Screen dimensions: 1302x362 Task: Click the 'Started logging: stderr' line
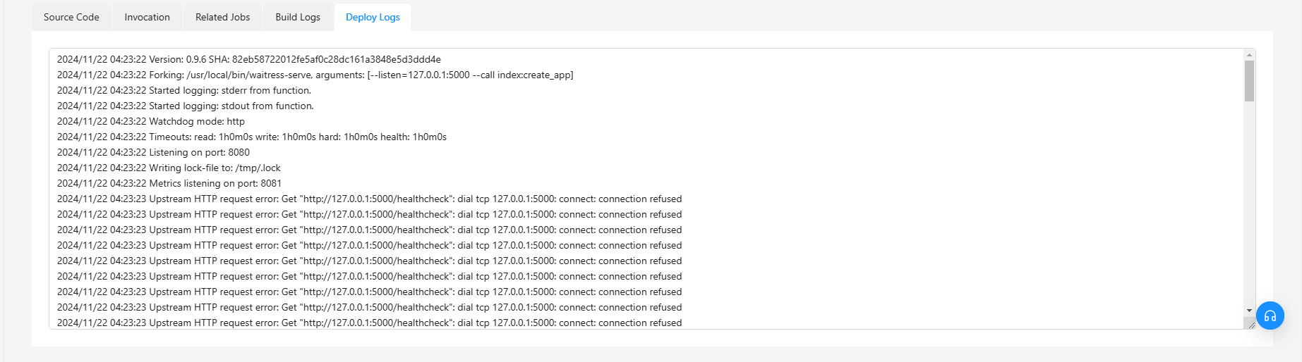point(184,90)
